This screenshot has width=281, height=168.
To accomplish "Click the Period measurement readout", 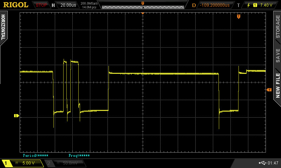I will tap(36, 155).
